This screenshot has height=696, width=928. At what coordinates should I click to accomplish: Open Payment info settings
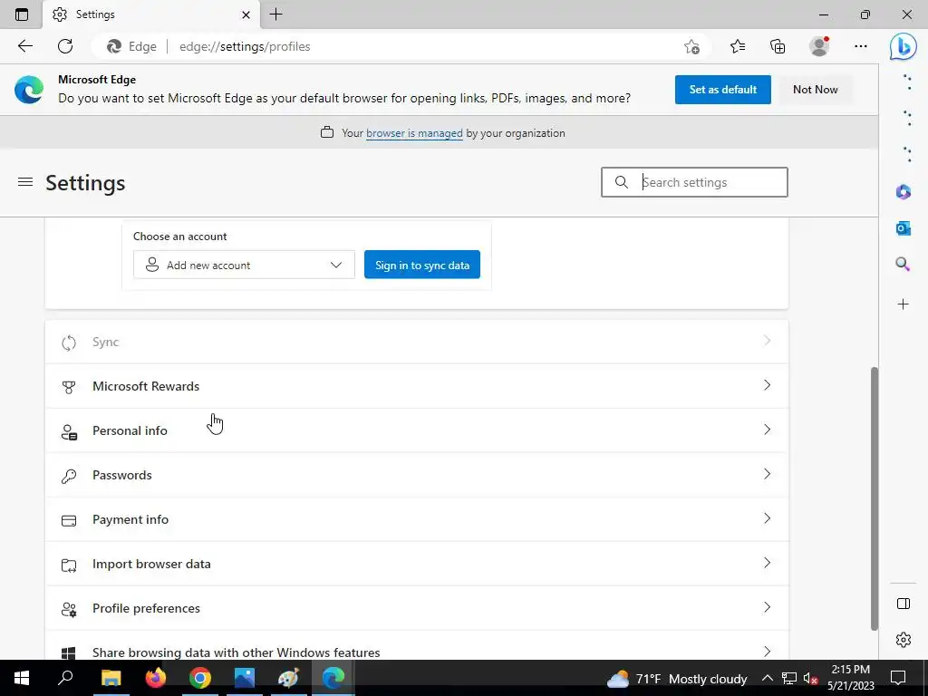[x=417, y=519]
